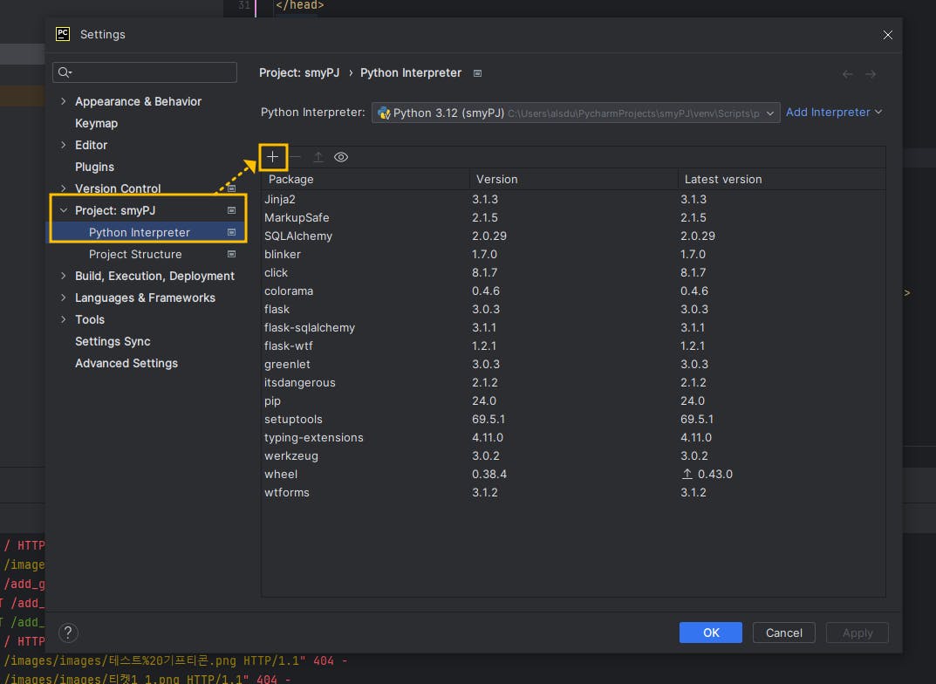Screen dimensions: 936x684
Task: Select the werkzeug package row
Action: tap(573, 456)
